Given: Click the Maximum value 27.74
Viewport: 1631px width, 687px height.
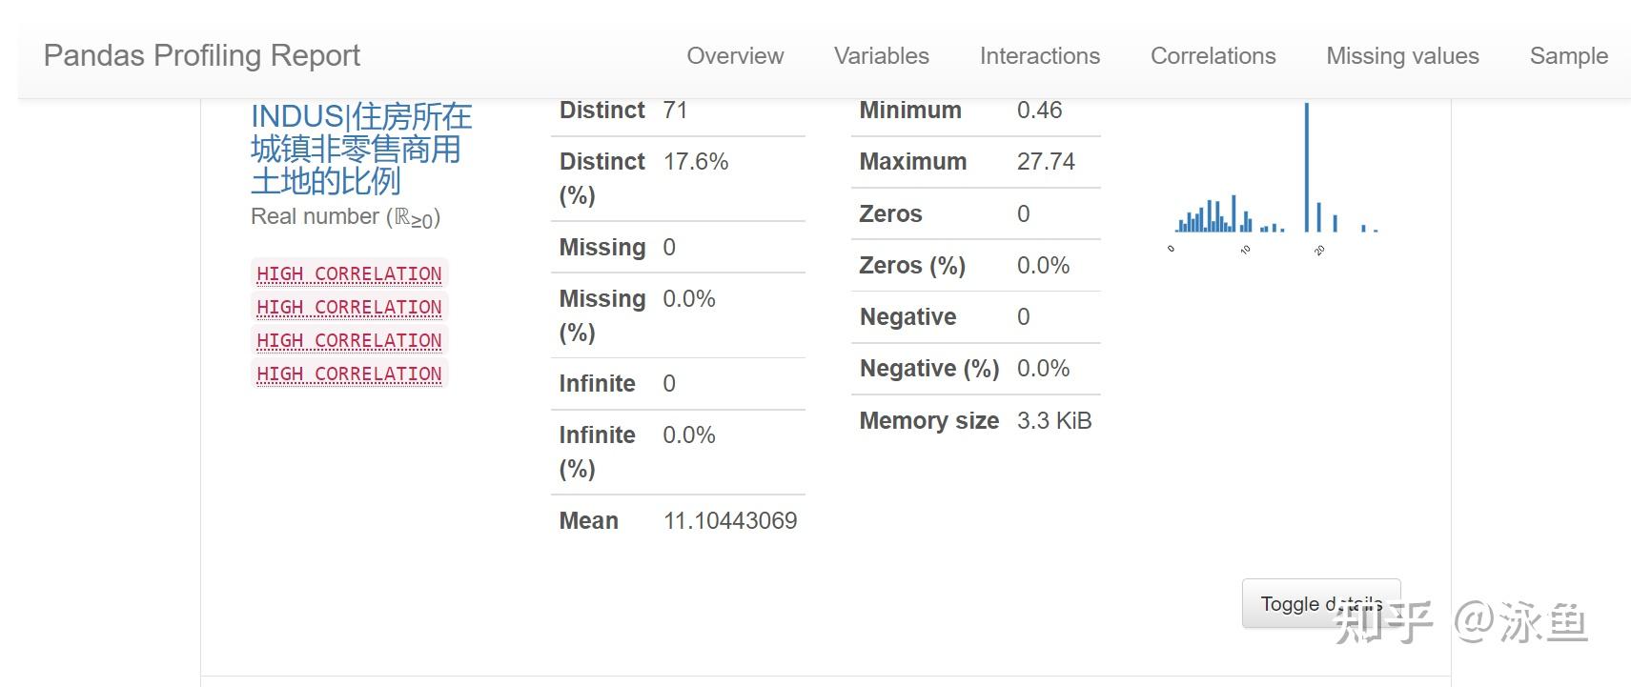Looking at the screenshot, I should [x=1045, y=162].
